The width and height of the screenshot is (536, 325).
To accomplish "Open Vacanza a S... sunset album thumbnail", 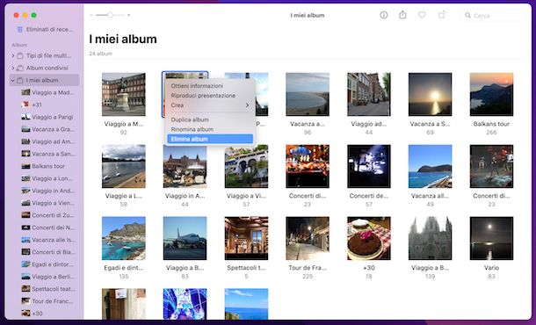I will pyautogui.click(x=430, y=94).
